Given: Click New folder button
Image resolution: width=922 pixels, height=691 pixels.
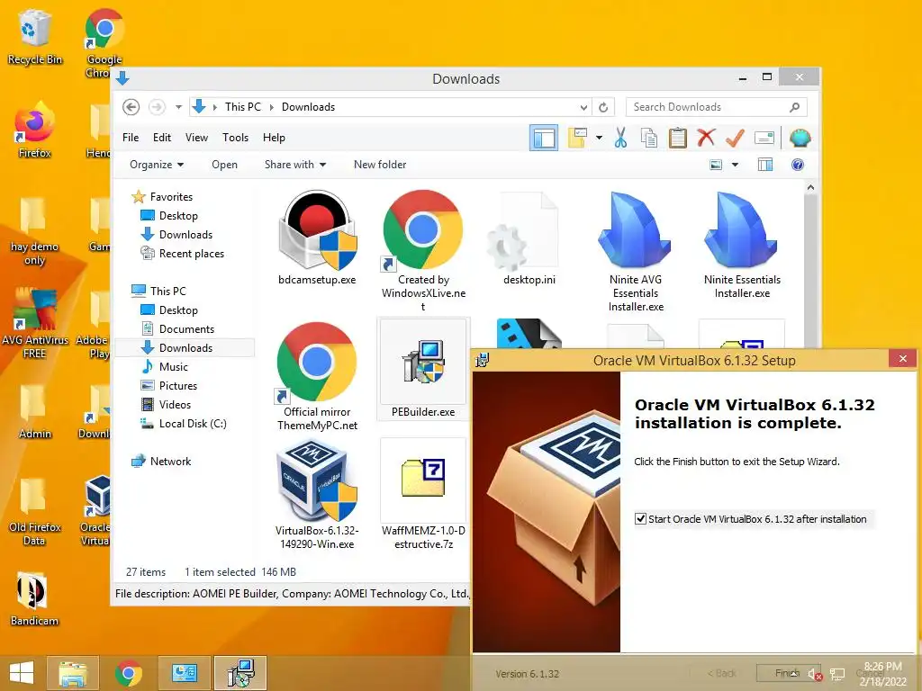Looking at the screenshot, I should click(380, 165).
